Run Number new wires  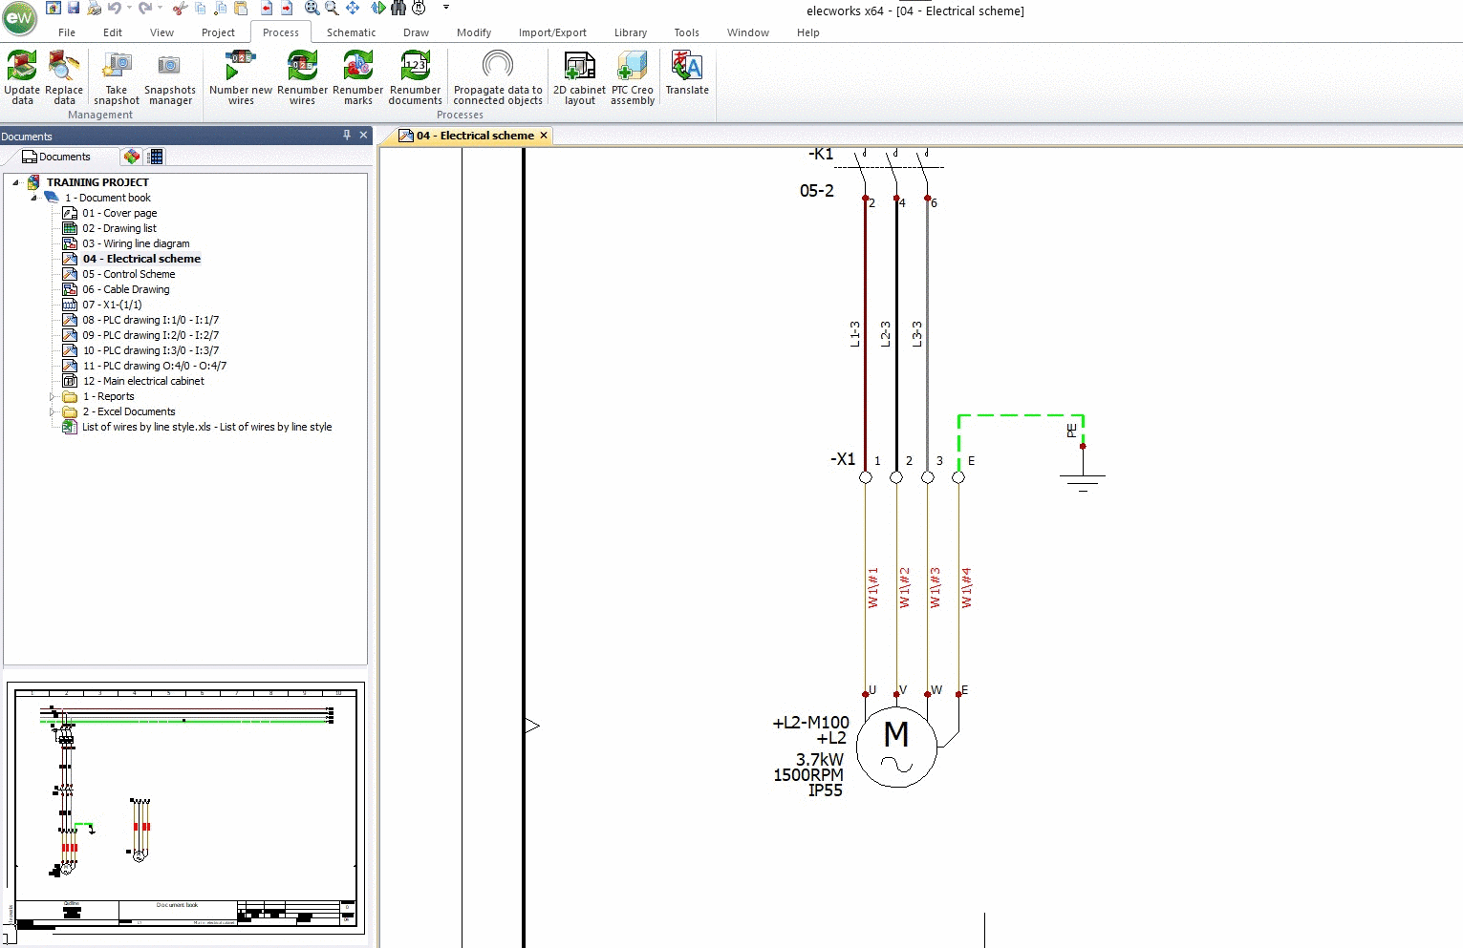click(x=241, y=77)
